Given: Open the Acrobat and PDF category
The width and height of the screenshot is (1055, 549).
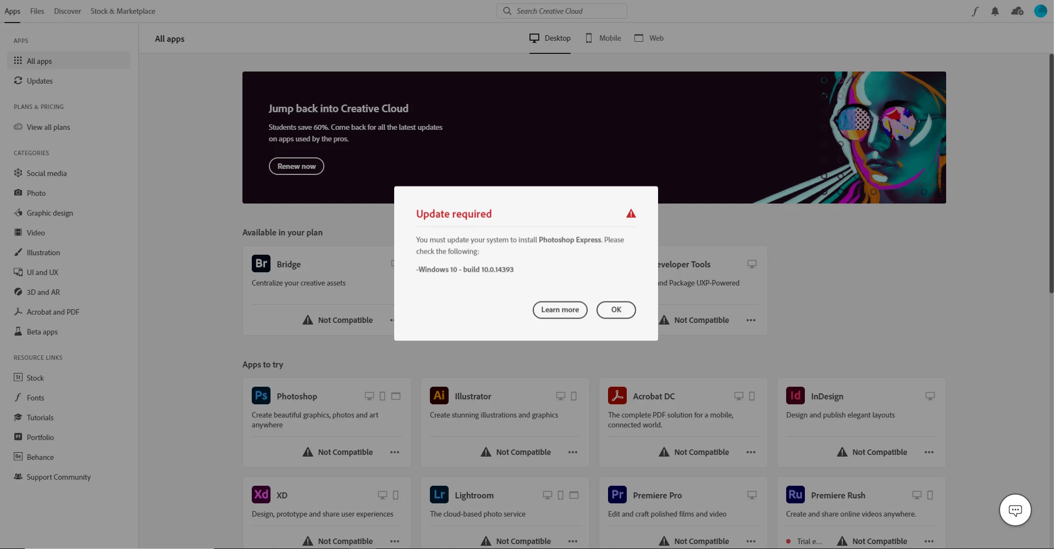Looking at the screenshot, I should [69, 312].
